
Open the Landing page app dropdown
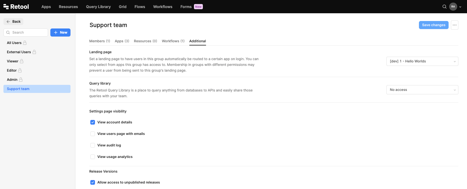coord(422,61)
